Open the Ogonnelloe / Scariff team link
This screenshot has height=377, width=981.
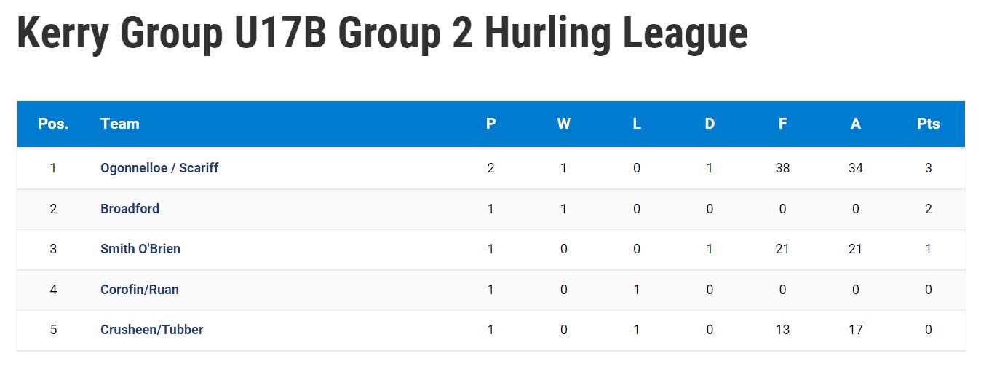click(159, 168)
